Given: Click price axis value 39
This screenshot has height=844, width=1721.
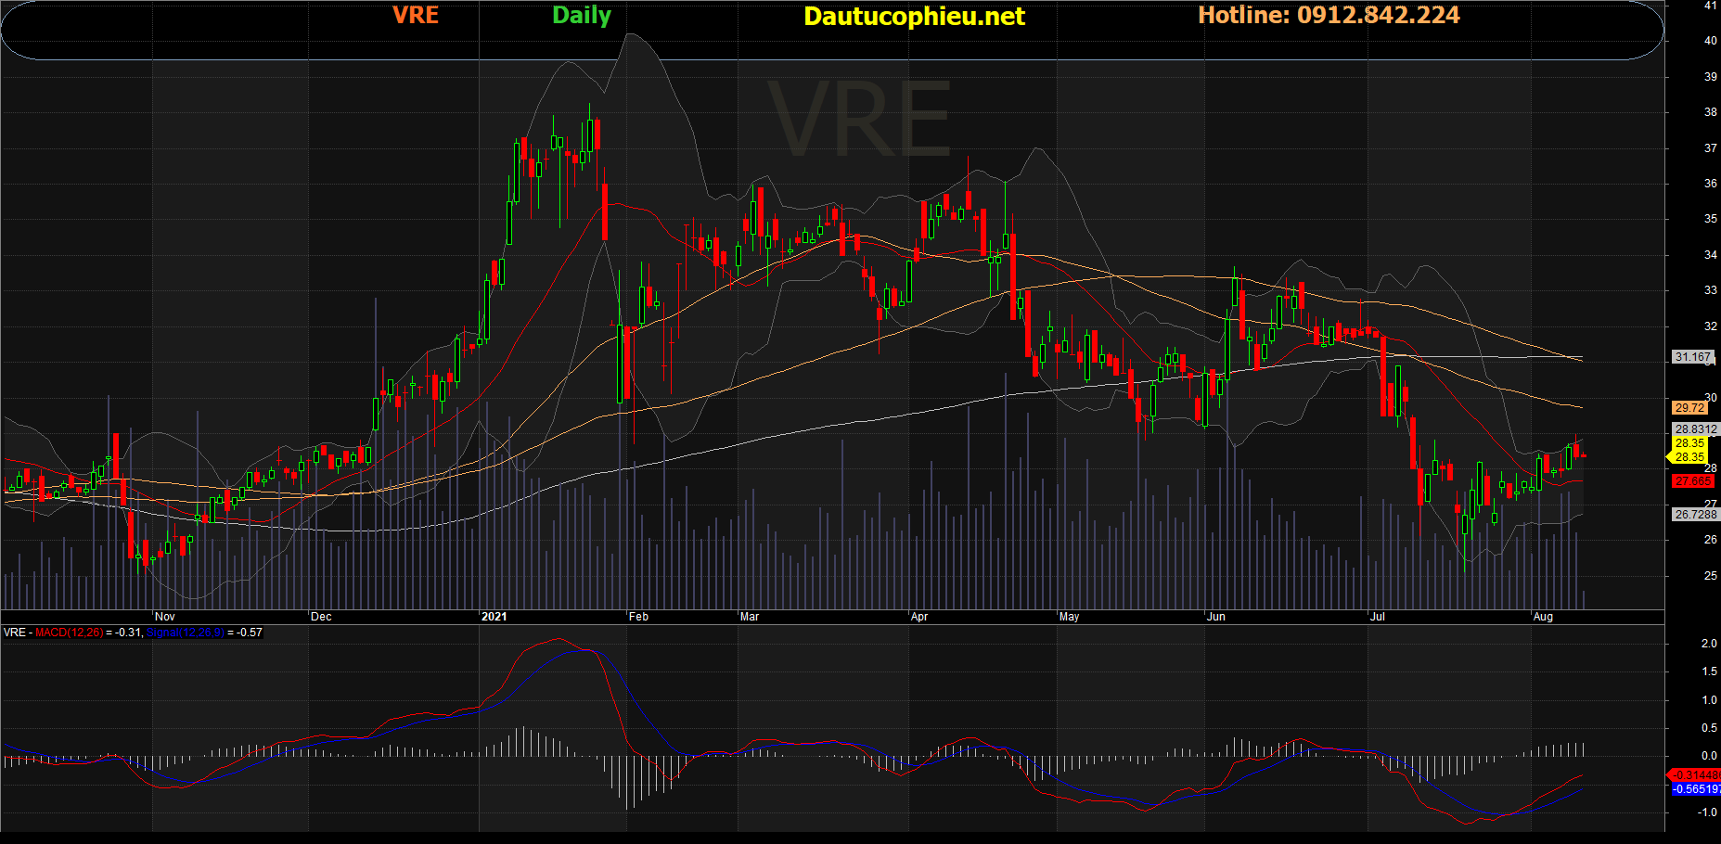Looking at the screenshot, I should click(1710, 77).
